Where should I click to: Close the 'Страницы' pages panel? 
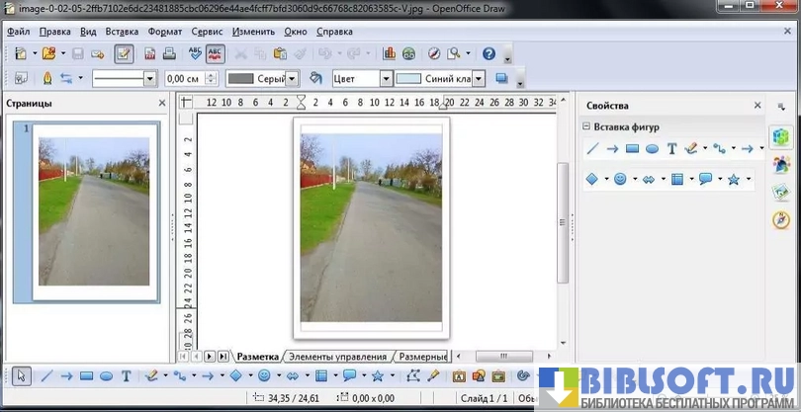point(162,103)
